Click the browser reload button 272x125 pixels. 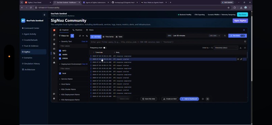pos(31,8)
